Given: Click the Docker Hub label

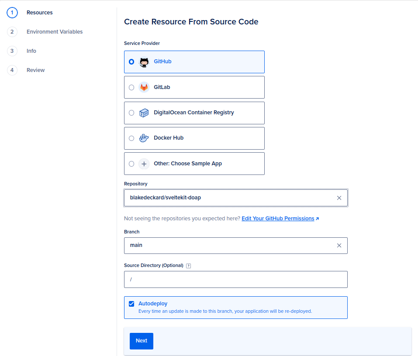Looking at the screenshot, I should 169,138.
